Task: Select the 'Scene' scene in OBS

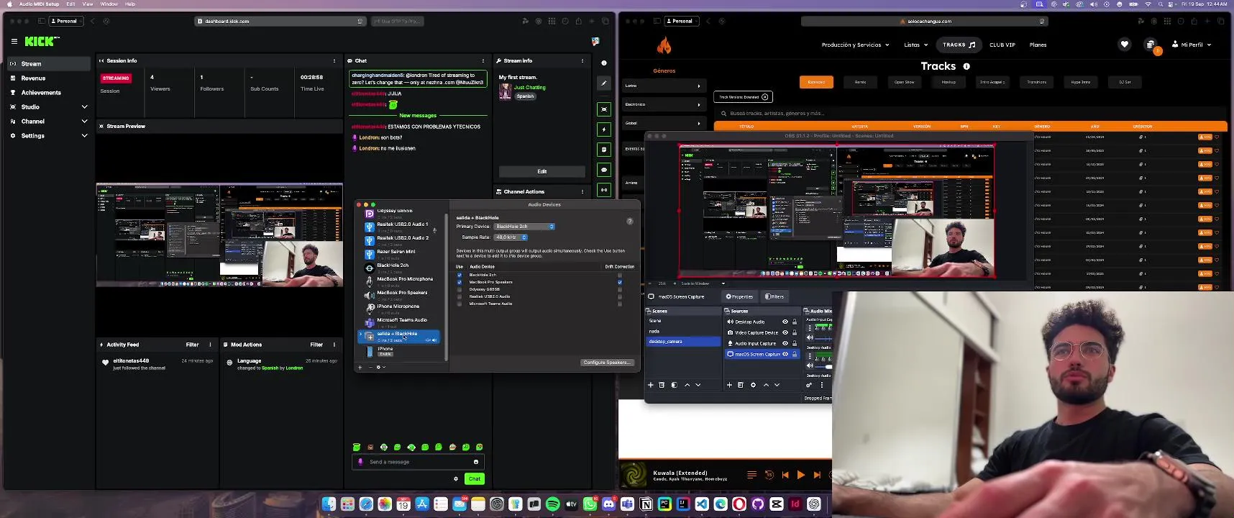Action: [x=683, y=321]
